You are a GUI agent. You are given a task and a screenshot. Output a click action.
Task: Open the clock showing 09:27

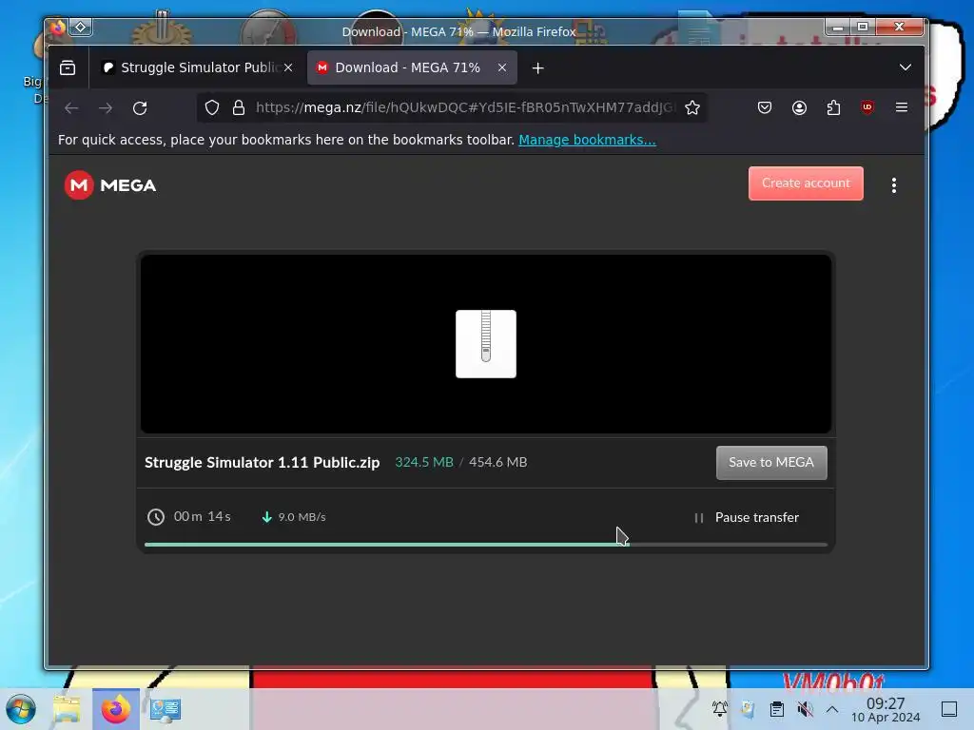pos(886,709)
